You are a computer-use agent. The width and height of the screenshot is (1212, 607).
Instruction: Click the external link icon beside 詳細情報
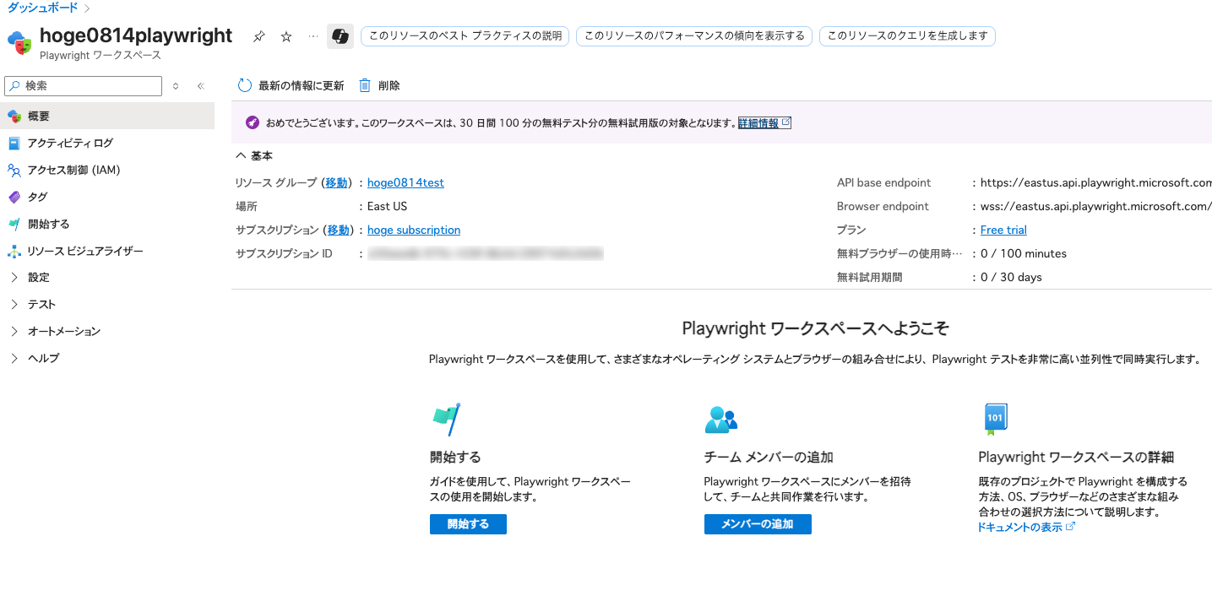[x=786, y=122]
